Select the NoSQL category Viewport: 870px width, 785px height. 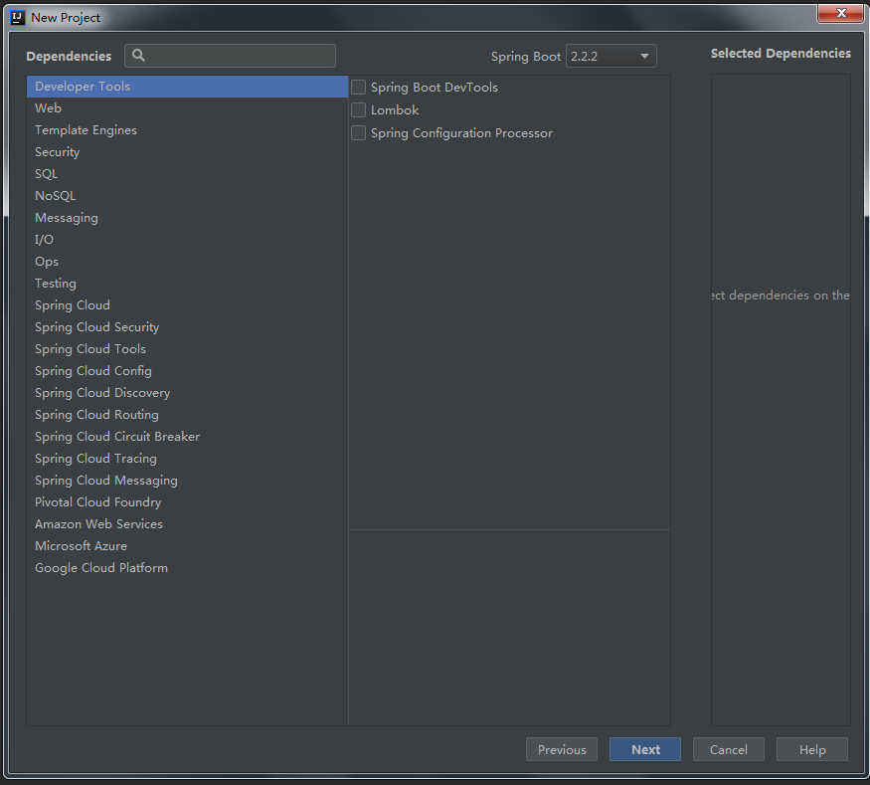pyautogui.click(x=188, y=196)
